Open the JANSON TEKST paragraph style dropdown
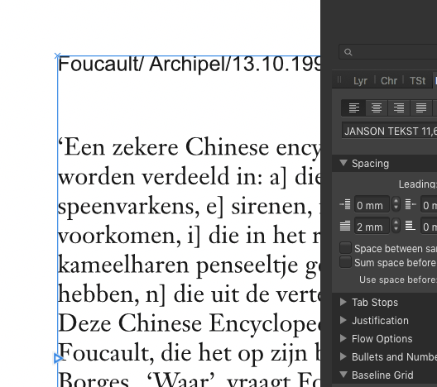Viewport: 437px width, 387px height. click(x=389, y=131)
